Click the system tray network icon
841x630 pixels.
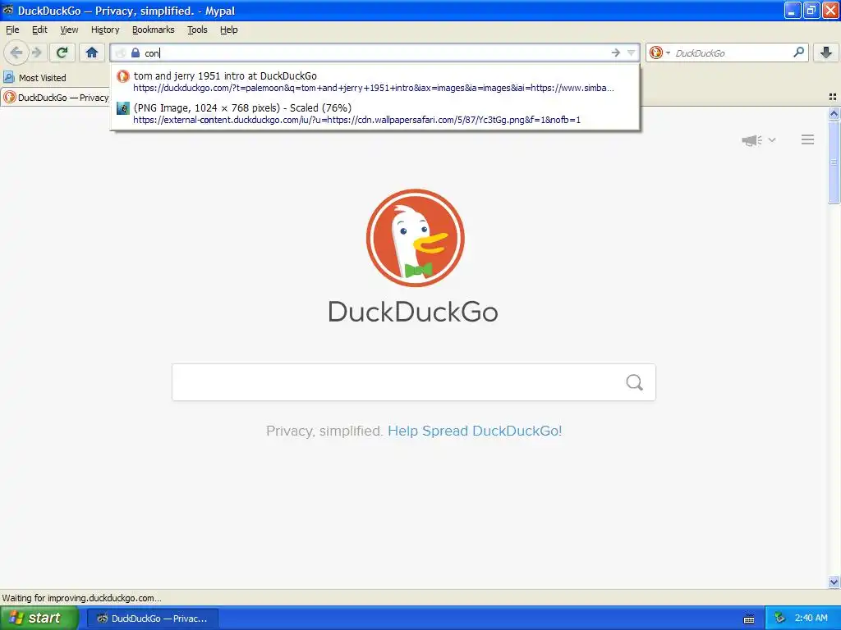(780, 618)
